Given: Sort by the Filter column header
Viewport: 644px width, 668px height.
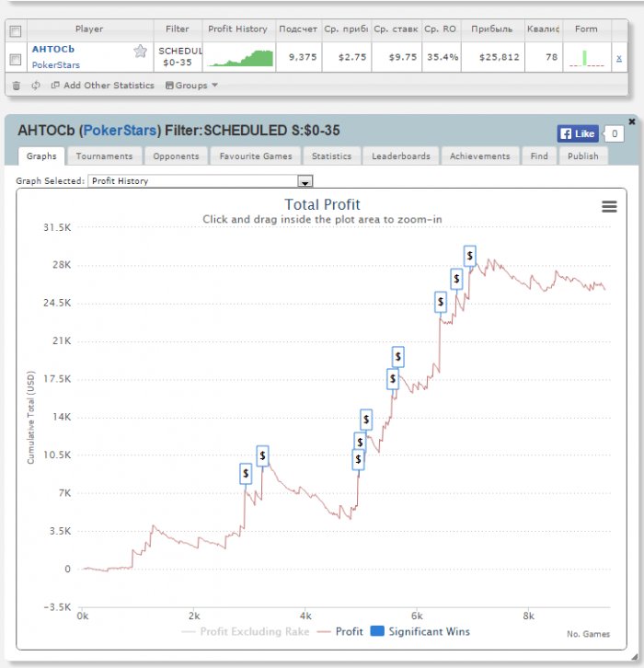Looking at the screenshot, I should pos(178,29).
